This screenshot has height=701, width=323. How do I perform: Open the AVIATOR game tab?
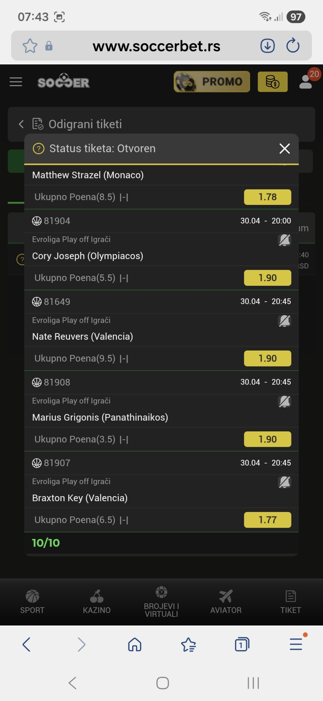tap(226, 602)
